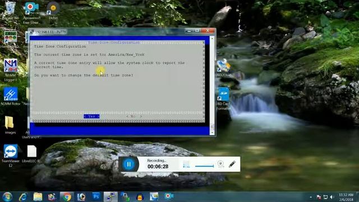Adjust the recording volume slider
The image size is (359, 202).
pyautogui.click(x=204, y=166)
